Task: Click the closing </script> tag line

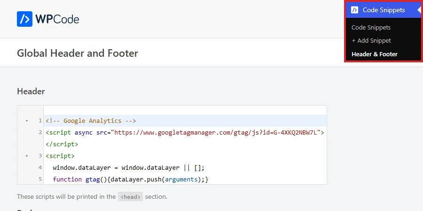Action: [x=62, y=144]
